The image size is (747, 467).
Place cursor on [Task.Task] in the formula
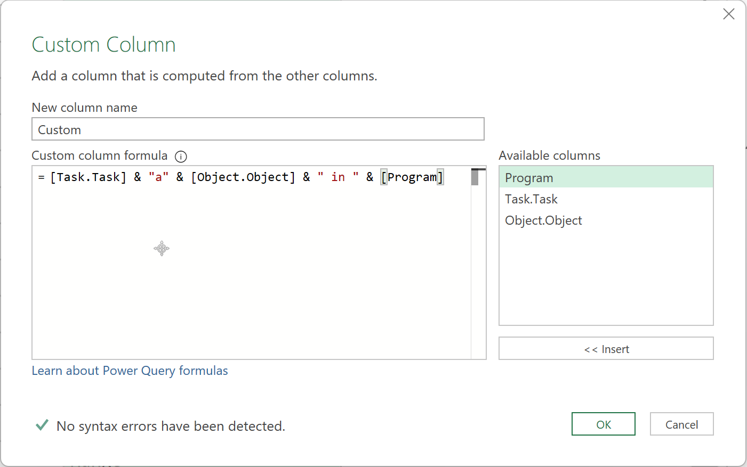tap(88, 177)
